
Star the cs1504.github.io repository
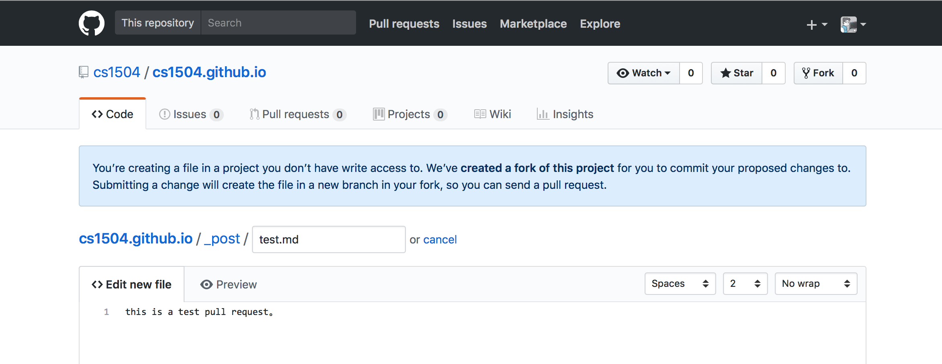pos(737,73)
